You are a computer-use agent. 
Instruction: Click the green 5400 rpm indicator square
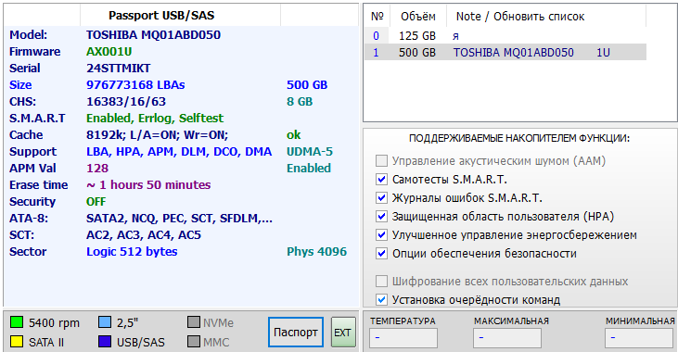point(17,322)
